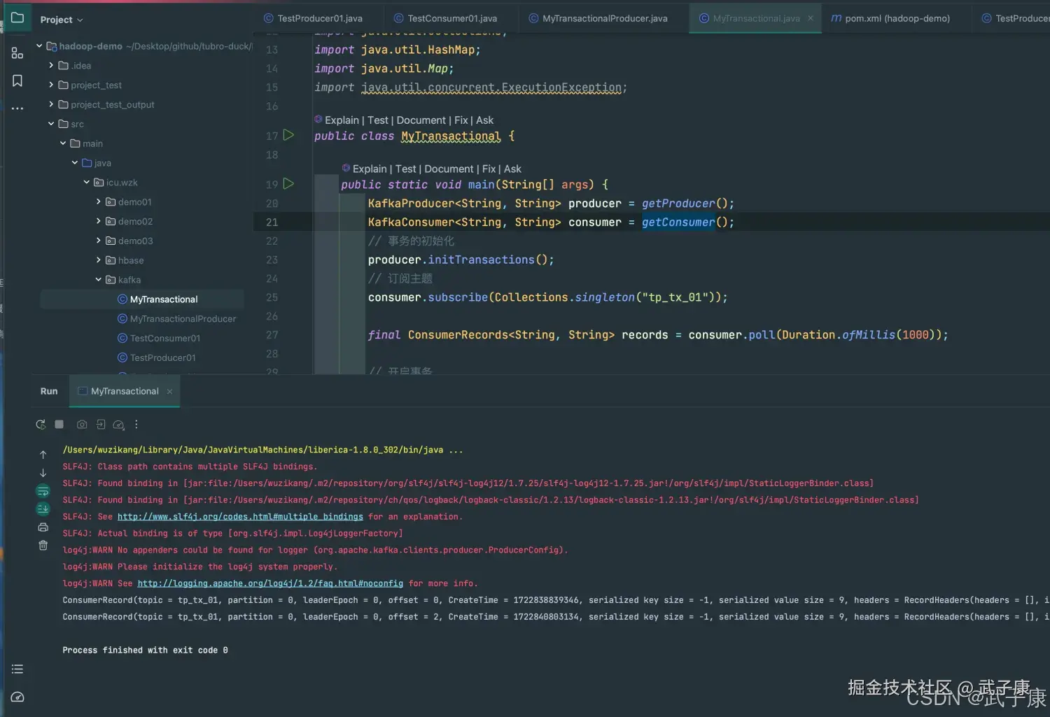Image resolution: width=1050 pixels, height=717 pixels.
Task: Run class via gutter arrow on line 17
Action: point(288,135)
